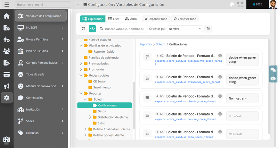Expand Distribución de elementos folder
This screenshot has height=148, width=278.
(x=90, y=117)
